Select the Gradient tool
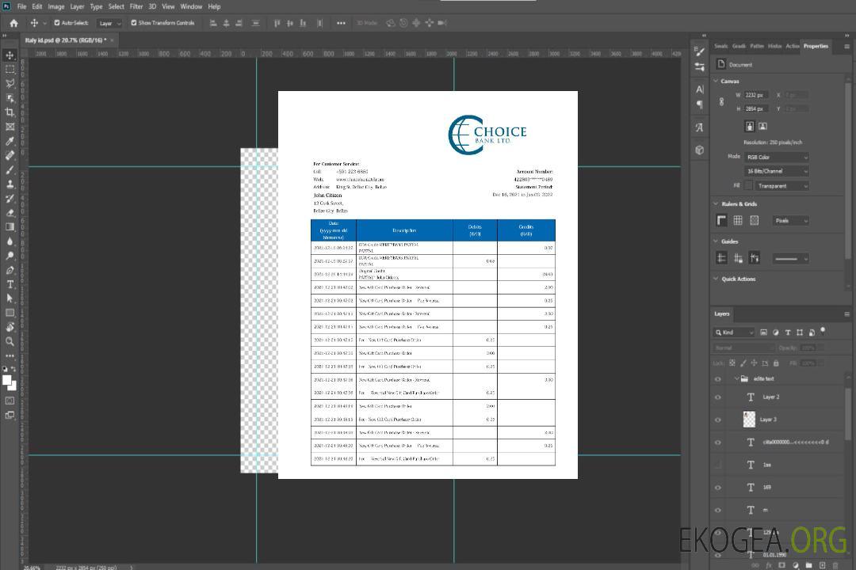This screenshot has width=856, height=570. (10, 227)
